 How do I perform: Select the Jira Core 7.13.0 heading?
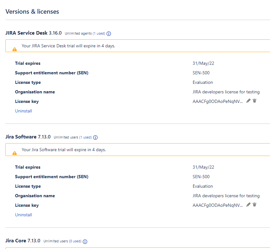tap(23, 241)
